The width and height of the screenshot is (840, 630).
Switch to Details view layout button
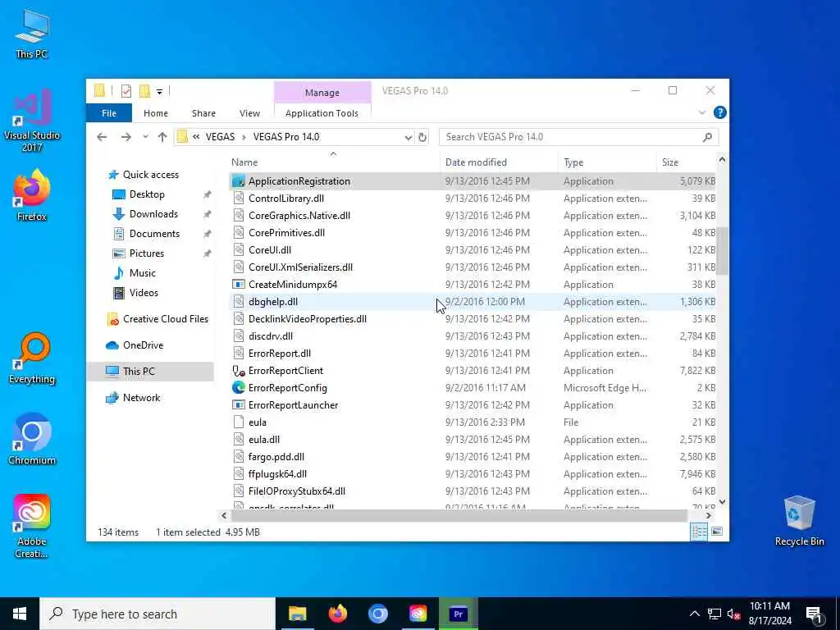click(699, 532)
